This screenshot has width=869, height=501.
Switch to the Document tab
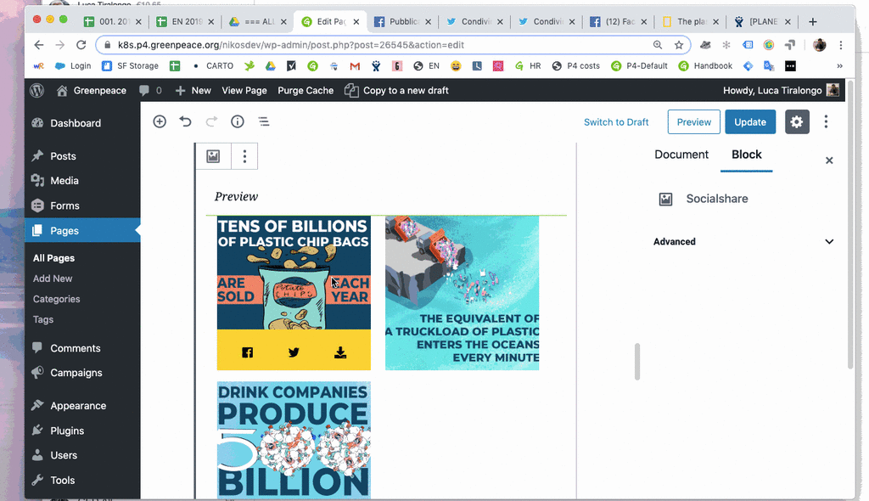click(x=681, y=155)
